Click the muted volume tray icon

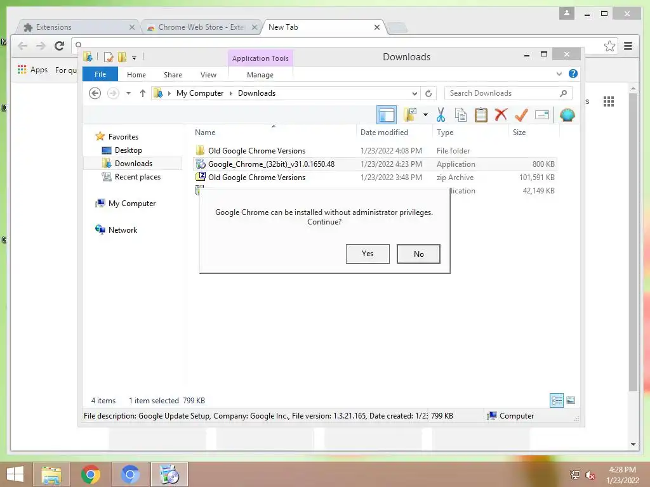(x=590, y=474)
